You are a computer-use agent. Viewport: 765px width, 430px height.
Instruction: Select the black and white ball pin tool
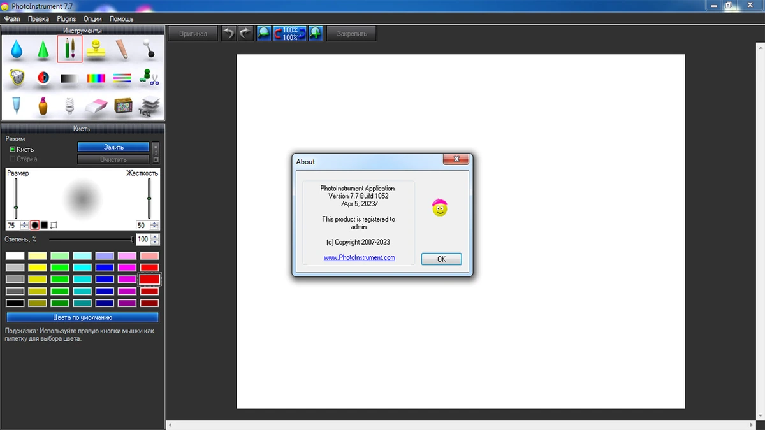click(149, 49)
